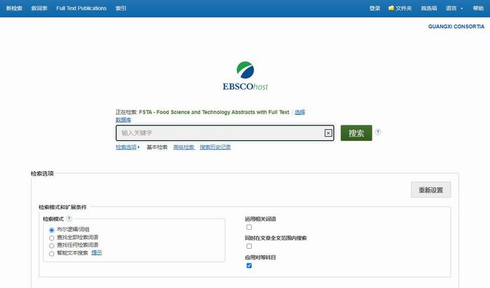490x288 pixels.
Task: Enable 运用相关词语 checkbox
Action: point(249,227)
